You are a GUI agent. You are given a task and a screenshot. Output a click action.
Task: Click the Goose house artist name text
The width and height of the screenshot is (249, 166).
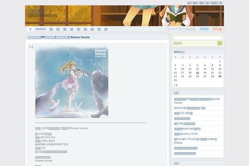coord(44,161)
